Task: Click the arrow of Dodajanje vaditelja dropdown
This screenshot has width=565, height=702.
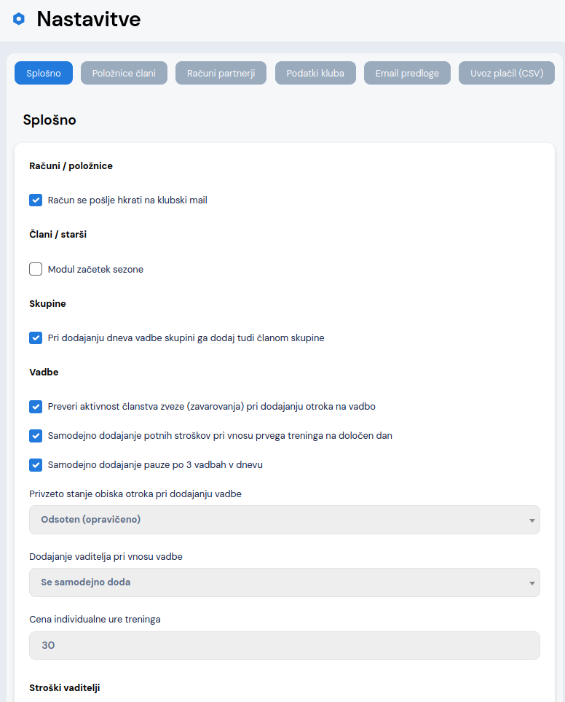Action: tap(532, 583)
